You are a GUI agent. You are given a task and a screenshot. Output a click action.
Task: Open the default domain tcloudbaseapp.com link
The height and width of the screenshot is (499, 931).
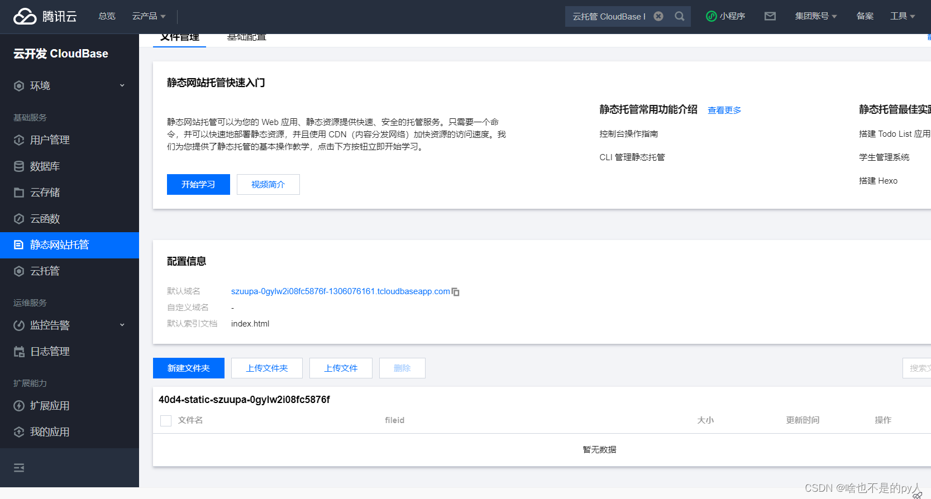(x=340, y=291)
